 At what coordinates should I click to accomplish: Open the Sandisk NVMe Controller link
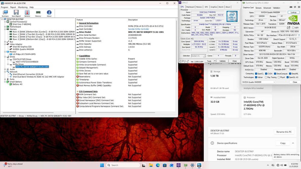[138, 29]
